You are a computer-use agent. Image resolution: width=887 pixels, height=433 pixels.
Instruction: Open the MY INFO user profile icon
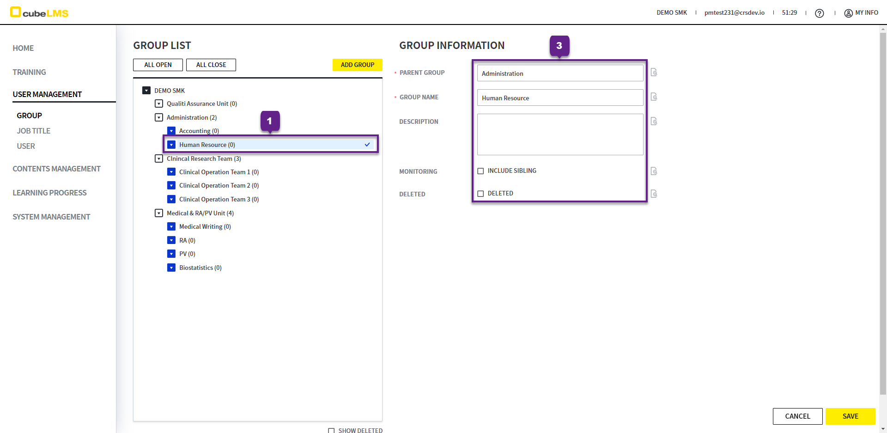click(848, 13)
